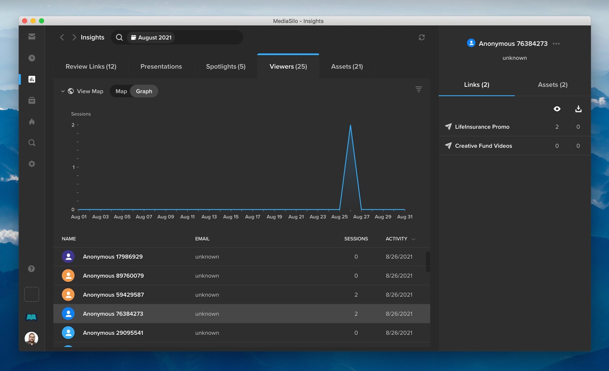Select the clock history icon in the sidebar
The image size is (609, 371).
click(x=31, y=58)
